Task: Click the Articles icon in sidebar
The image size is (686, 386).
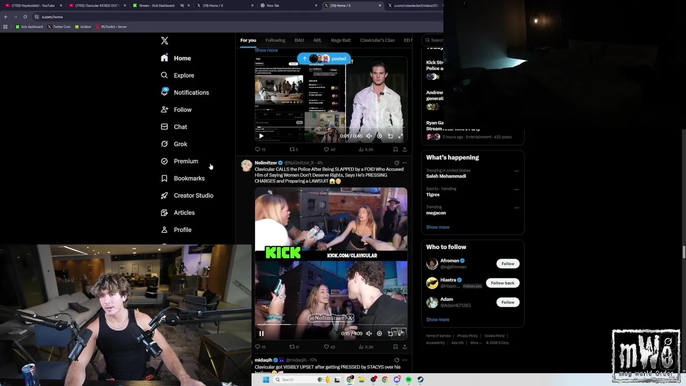Action: (165, 212)
